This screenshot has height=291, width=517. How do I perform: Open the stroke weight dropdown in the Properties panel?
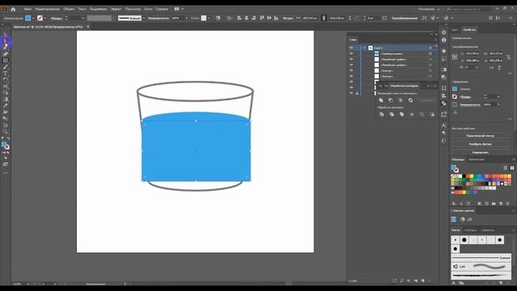click(x=498, y=97)
